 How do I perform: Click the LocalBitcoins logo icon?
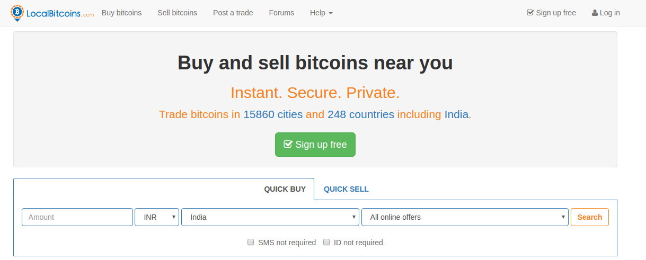point(17,13)
